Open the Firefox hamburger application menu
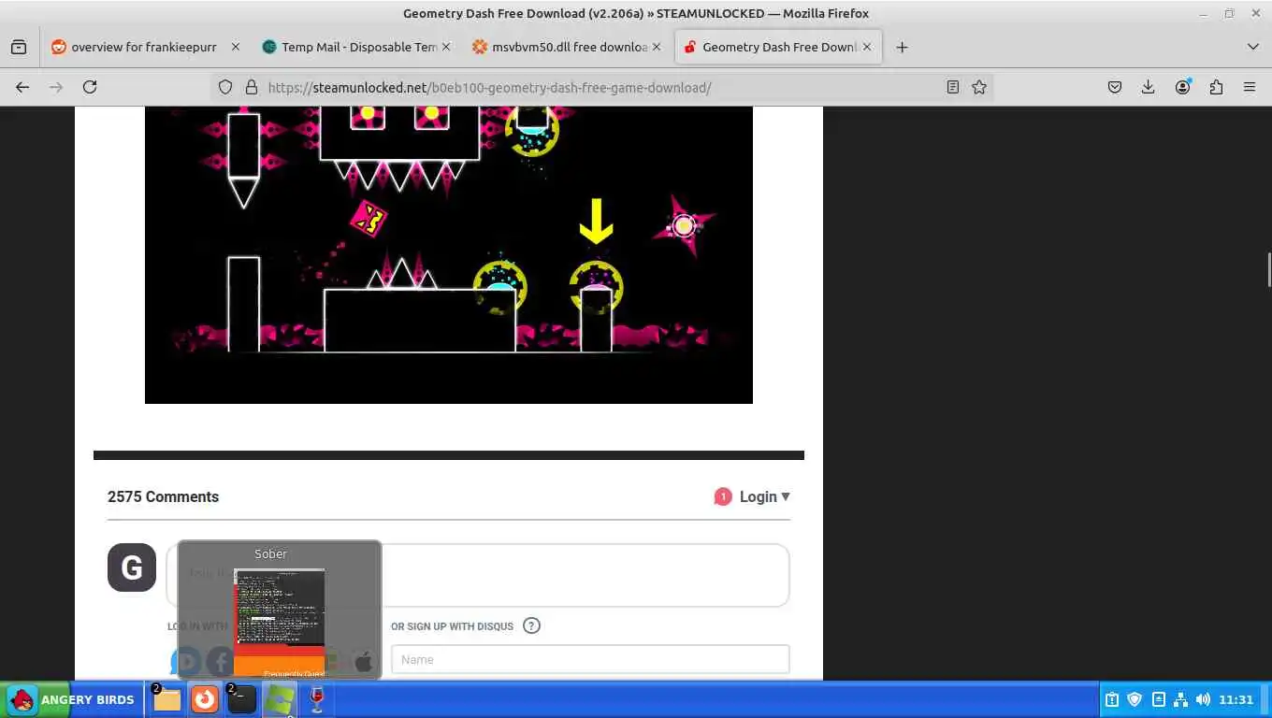Screen dimensions: 1272x718 [1250, 87]
